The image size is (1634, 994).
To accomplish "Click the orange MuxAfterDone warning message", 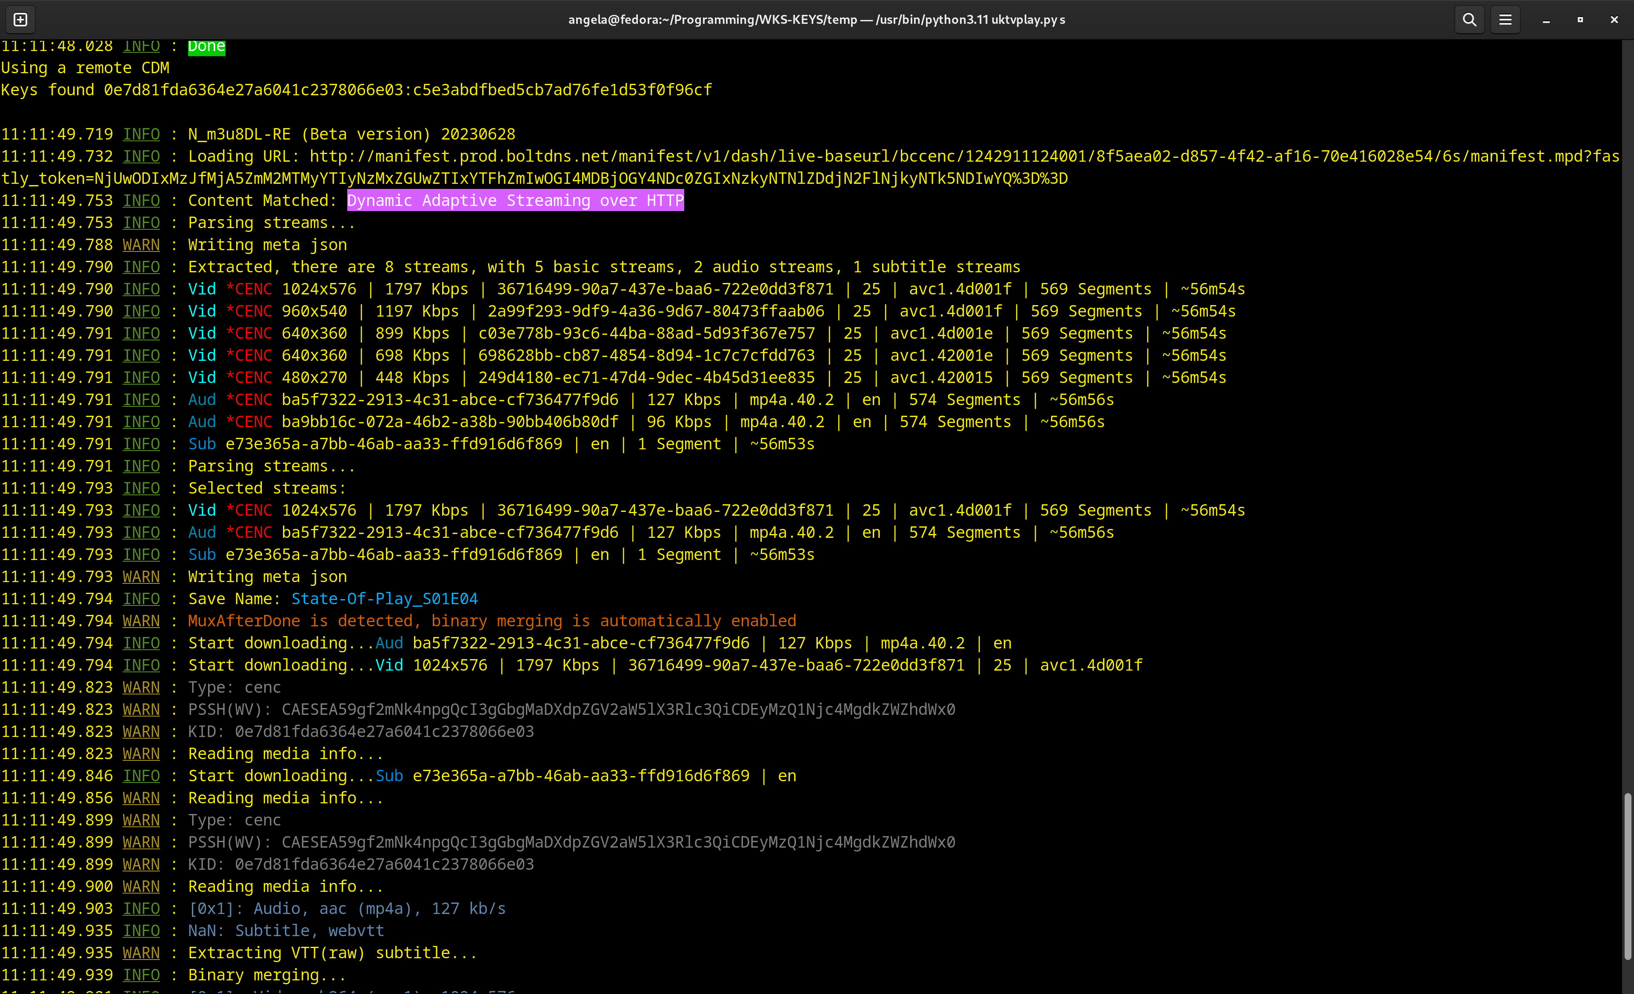I will [491, 621].
